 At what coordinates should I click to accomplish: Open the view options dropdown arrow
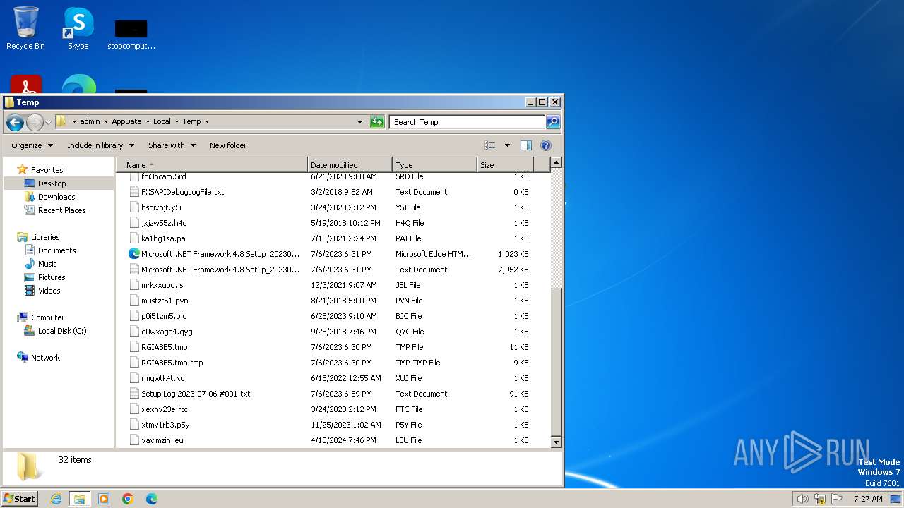coord(507,145)
